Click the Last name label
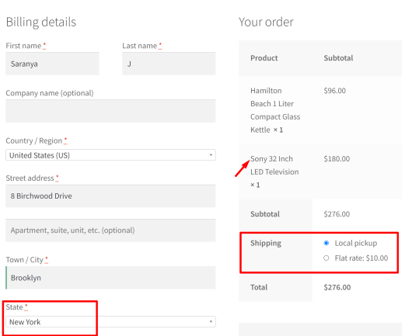The height and width of the screenshot is (336, 412). tap(139, 46)
